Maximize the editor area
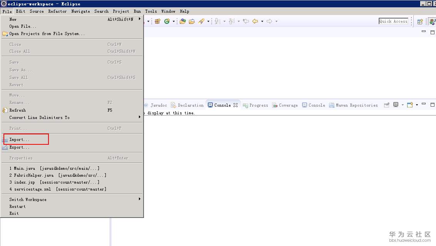436x246 pixels. [433, 32]
